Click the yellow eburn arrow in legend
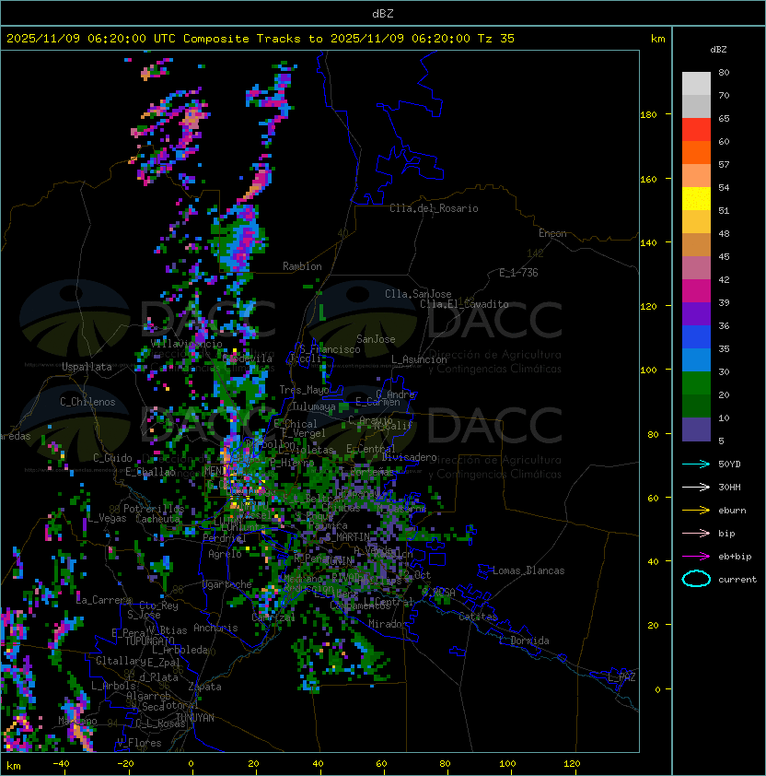The image size is (766, 776). coord(696,511)
